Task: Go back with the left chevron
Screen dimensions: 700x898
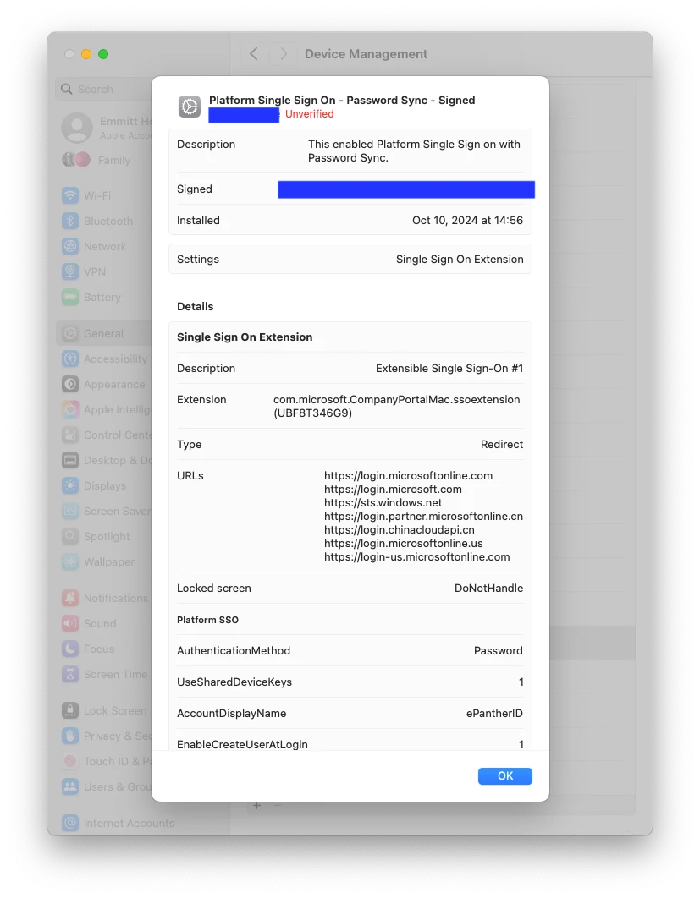Action: 253,54
